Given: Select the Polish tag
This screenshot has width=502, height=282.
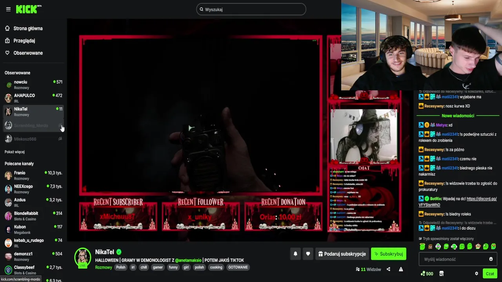Looking at the screenshot, I should pos(121,267).
